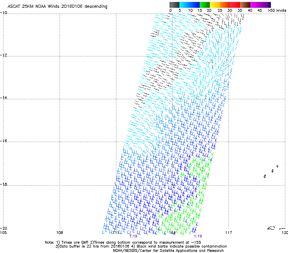
Task: Select the gray 0-5 knots legend swatch
Action: coord(174,5)
